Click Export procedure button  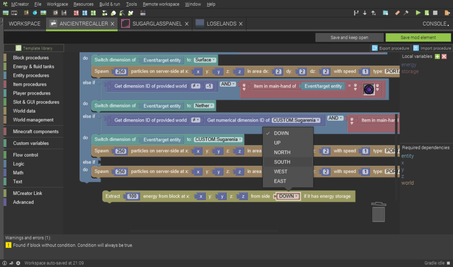click(x=391, y=48)
